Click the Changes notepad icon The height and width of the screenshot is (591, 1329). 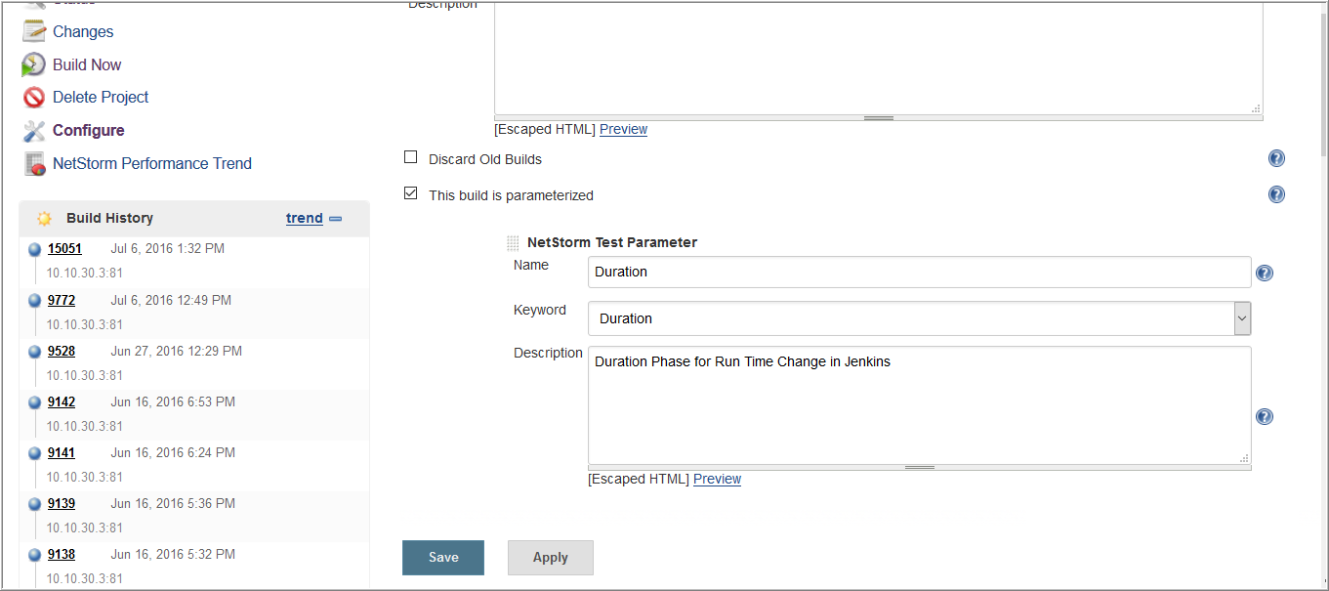click(34, 31)
